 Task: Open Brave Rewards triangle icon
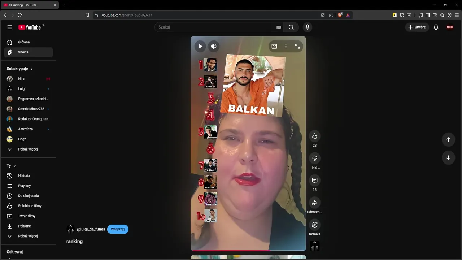(x=348, y=15)
